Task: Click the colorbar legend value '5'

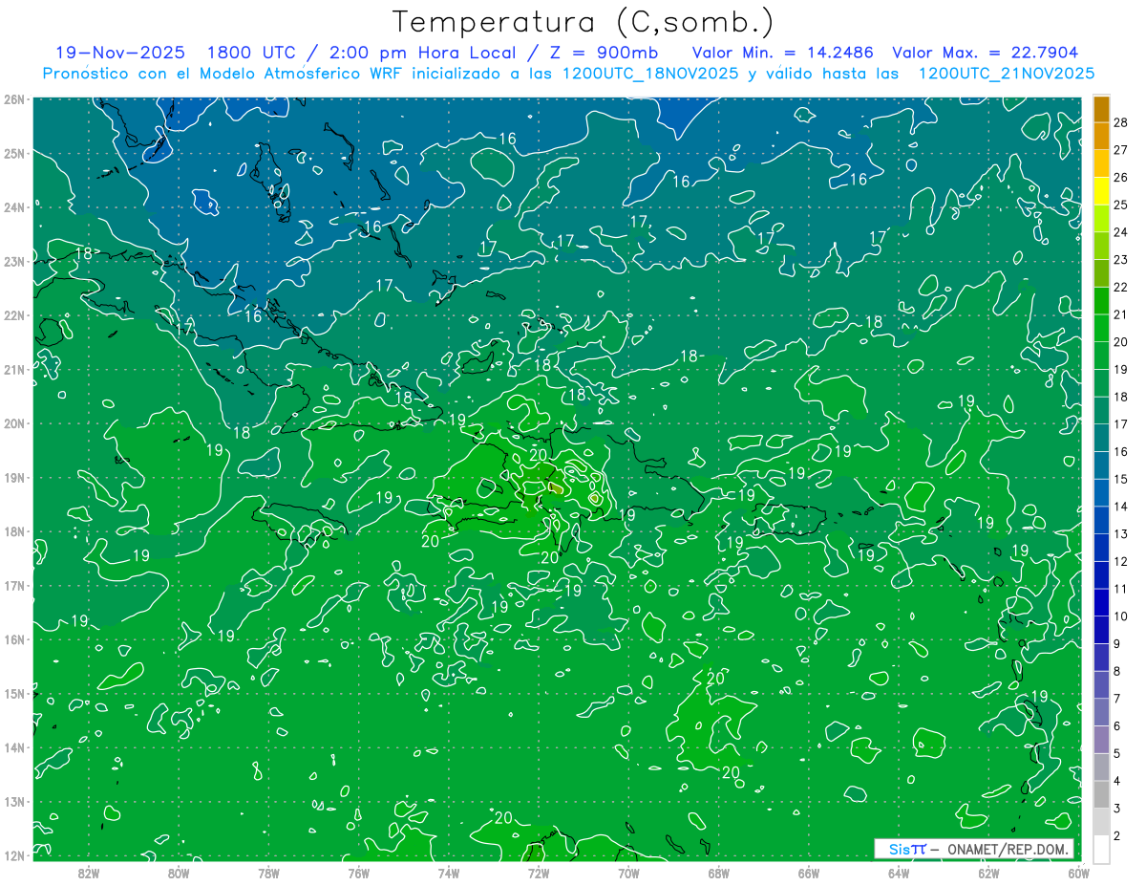Action: click(1117, 753)
